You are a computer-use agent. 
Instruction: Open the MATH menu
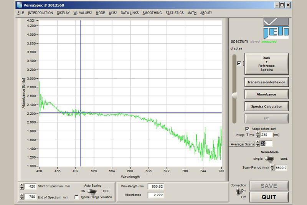[x=192, y=13]
